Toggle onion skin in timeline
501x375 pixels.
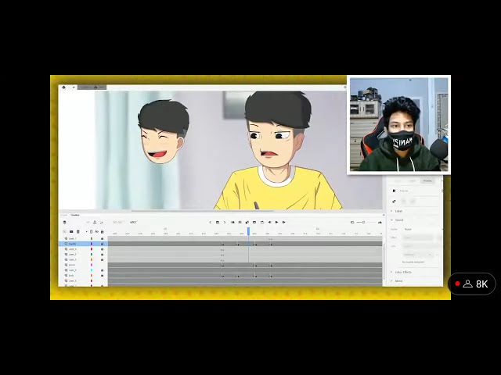click(x=247, y=222)
